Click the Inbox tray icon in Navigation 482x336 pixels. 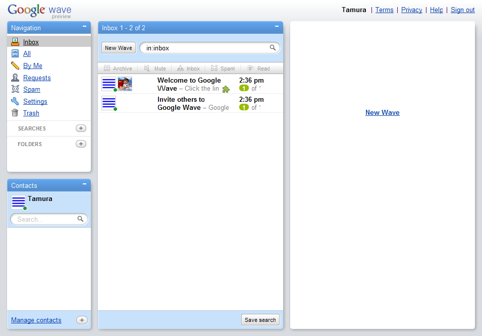(15, 42)
